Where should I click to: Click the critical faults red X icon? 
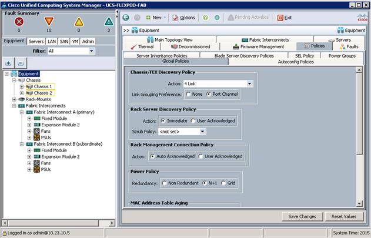click(x=19, y=22)
